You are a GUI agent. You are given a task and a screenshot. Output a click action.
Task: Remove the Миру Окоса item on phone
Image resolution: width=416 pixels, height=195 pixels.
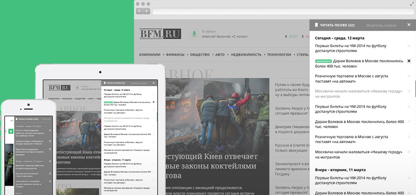tap(50, 150)
